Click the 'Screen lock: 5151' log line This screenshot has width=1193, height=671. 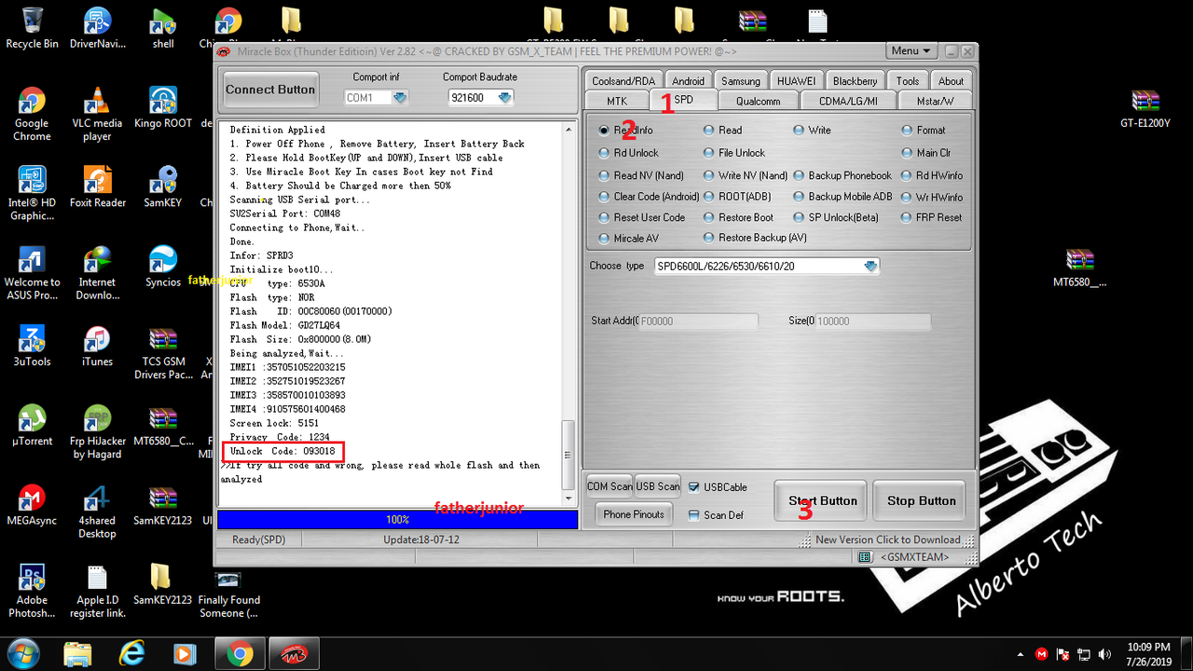(274, 423)
